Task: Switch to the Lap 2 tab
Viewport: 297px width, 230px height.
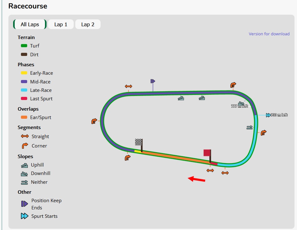Action: (88, 24)
